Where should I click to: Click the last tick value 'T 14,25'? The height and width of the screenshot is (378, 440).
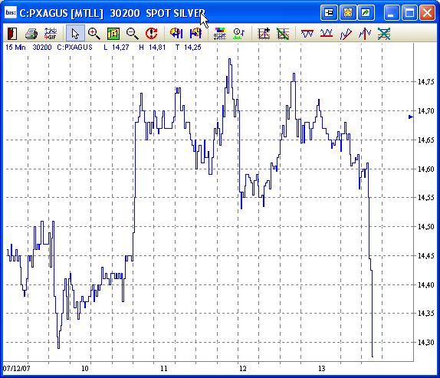[x=189, y=47]
